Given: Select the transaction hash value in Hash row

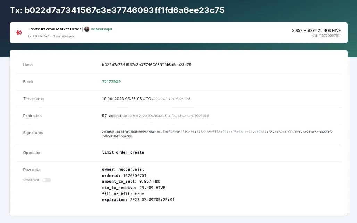Looking at the screenshot, I should point(147,65).
